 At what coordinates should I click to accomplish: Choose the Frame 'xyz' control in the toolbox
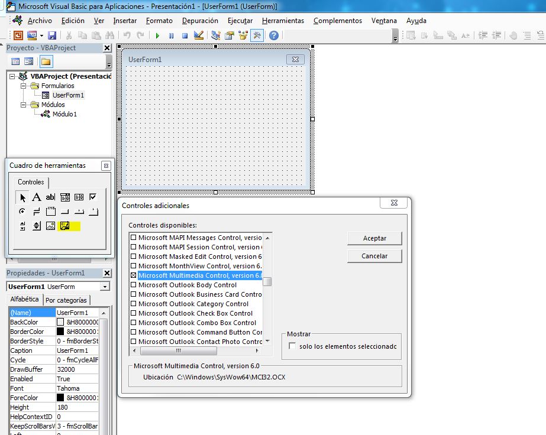[x=50, y=212]
